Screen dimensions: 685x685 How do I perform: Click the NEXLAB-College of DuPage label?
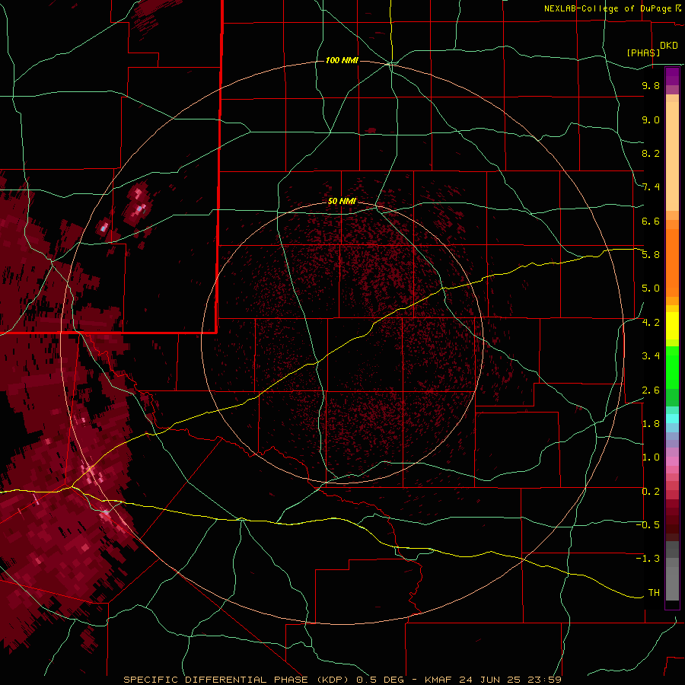click(x=607, y=8)
